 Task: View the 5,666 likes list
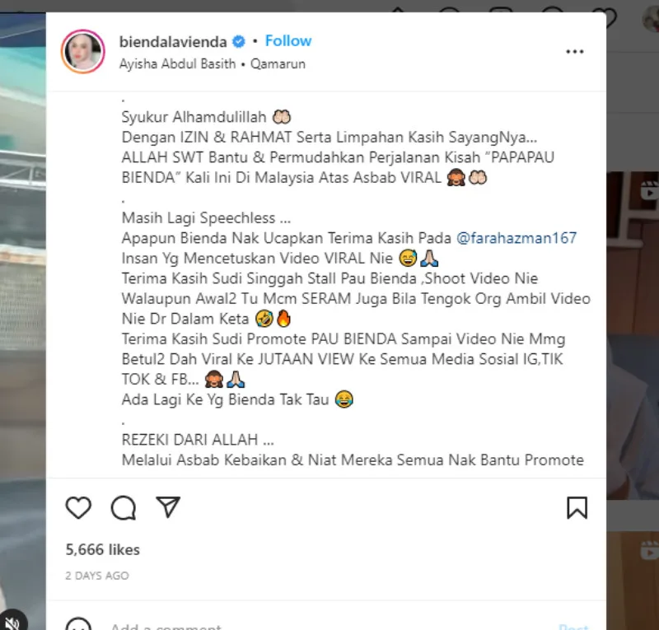coord(102,550)
